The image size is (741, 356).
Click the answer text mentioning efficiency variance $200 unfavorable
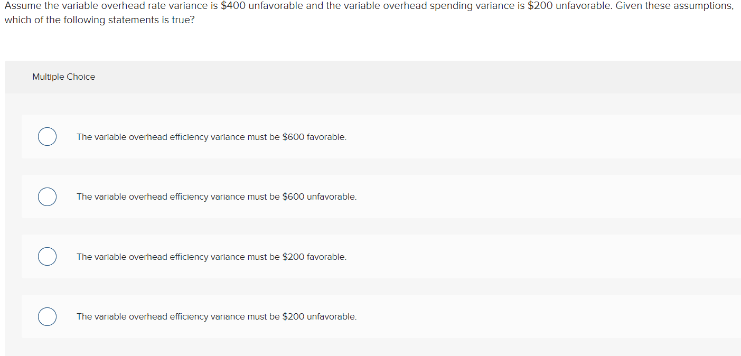tap(217, 316)
